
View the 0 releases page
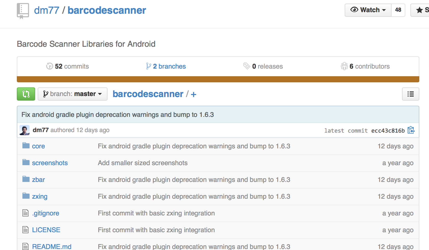click(x=263, y=66)
